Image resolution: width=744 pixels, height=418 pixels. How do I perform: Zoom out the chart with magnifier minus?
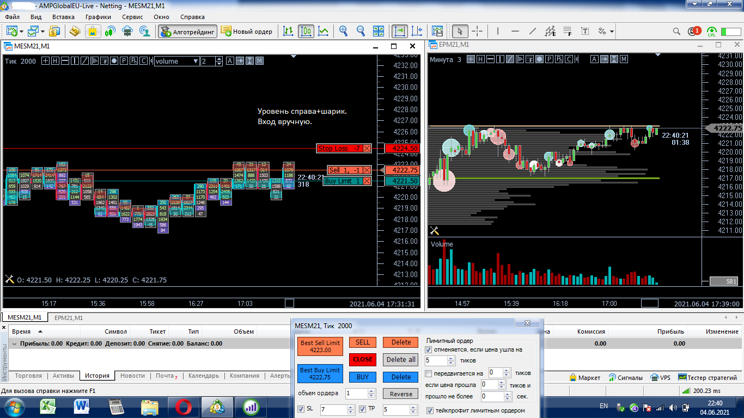361,32
